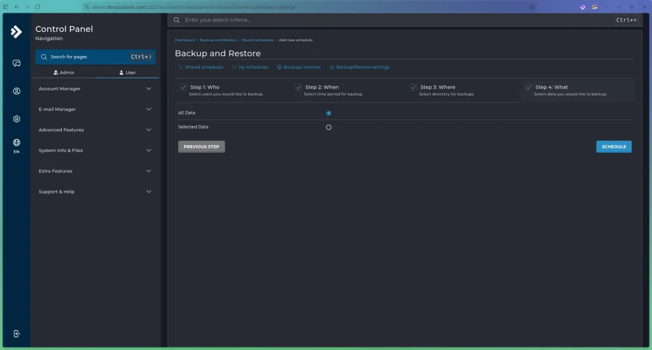Viewport: 652px width, 350px height.
Task: Click the Step 4: What check icon
Action: pos(528,87)
